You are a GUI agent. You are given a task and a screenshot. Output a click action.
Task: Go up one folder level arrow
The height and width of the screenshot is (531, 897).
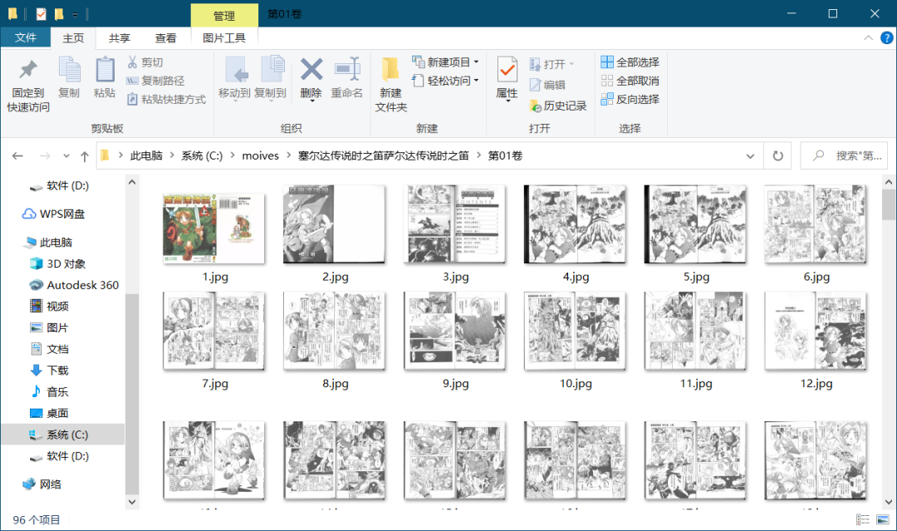pos(85,155)
